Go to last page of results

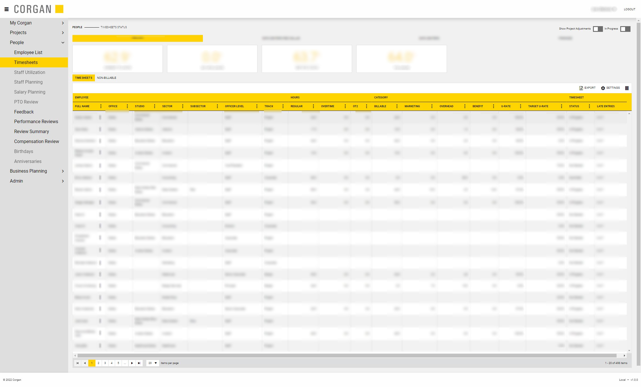(139, 363)
